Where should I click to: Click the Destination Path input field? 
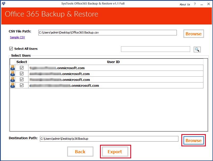tap(109, 139)
